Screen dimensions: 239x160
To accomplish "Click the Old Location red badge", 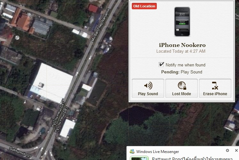I will pyautogui.click(x=144, y=6).
